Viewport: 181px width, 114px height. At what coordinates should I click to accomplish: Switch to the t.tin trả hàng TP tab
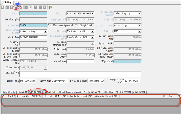point(36,92)
